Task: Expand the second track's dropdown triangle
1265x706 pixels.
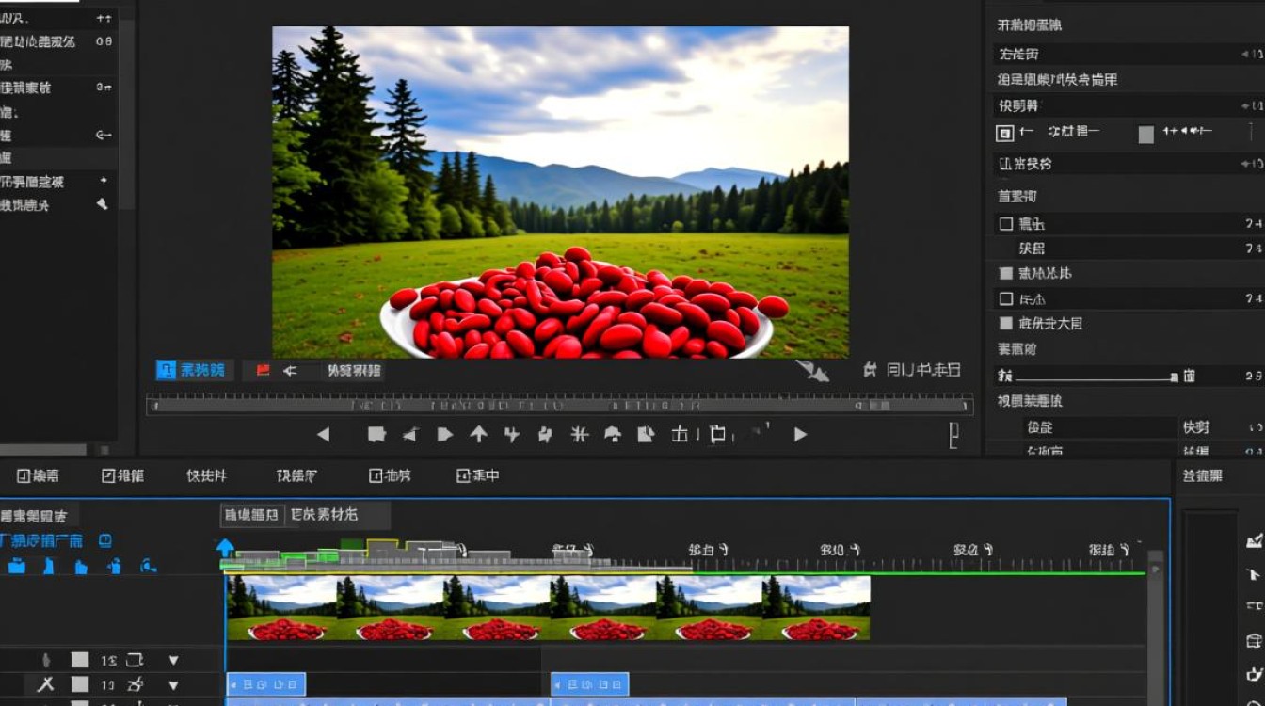Action: pyautogui.click(x=173, y=684)
